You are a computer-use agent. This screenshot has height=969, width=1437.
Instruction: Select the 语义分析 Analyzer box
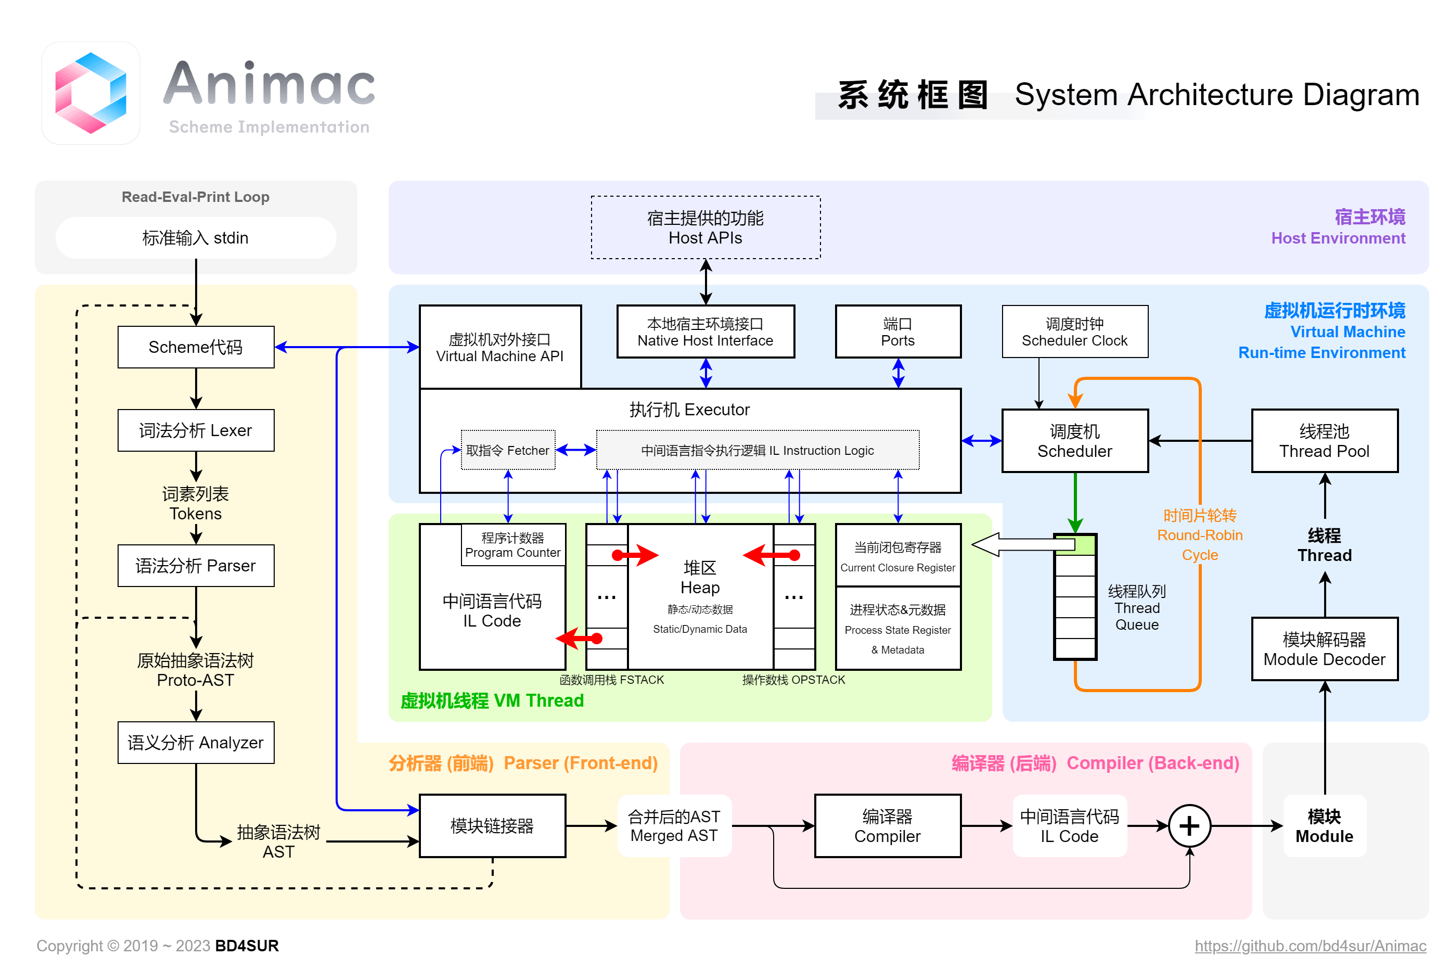point(196,742)
